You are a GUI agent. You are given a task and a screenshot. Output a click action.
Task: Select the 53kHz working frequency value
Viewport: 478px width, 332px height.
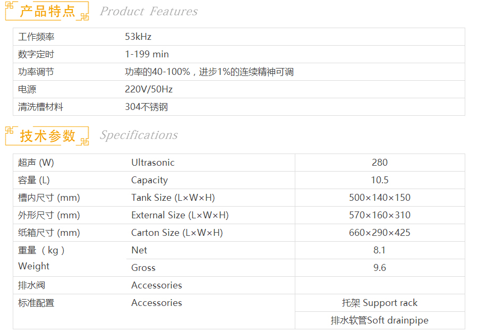click(138, 37)
